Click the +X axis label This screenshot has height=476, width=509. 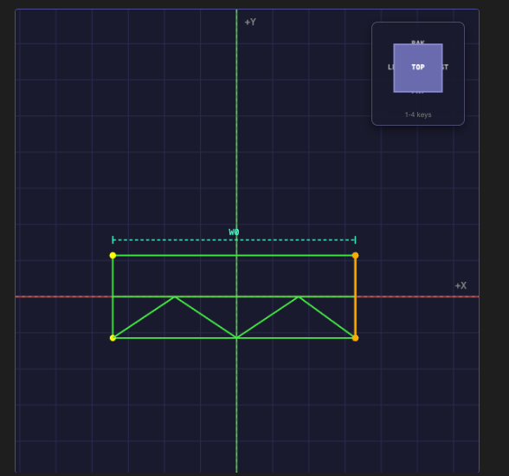[x=461, y=285]
